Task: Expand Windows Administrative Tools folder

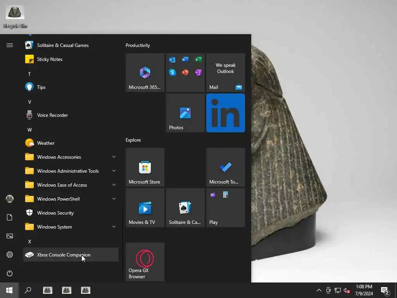Action: [x=71, y=171]
